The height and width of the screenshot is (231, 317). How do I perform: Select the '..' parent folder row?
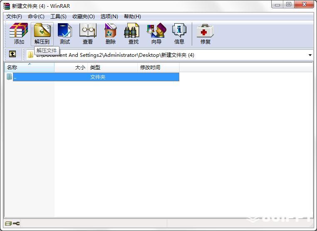point(96,77)
